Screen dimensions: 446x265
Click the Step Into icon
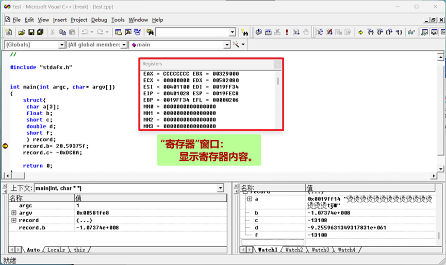pyautogui.click(x=370, y=32)
